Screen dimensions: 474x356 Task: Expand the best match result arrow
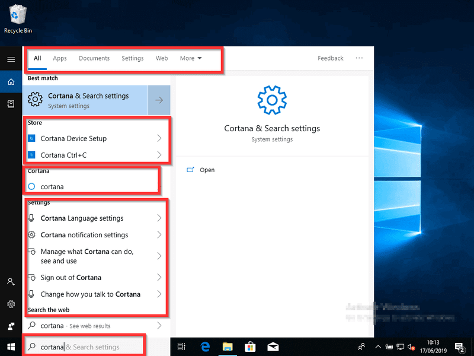pyautogui.click(x=159, y=100)
